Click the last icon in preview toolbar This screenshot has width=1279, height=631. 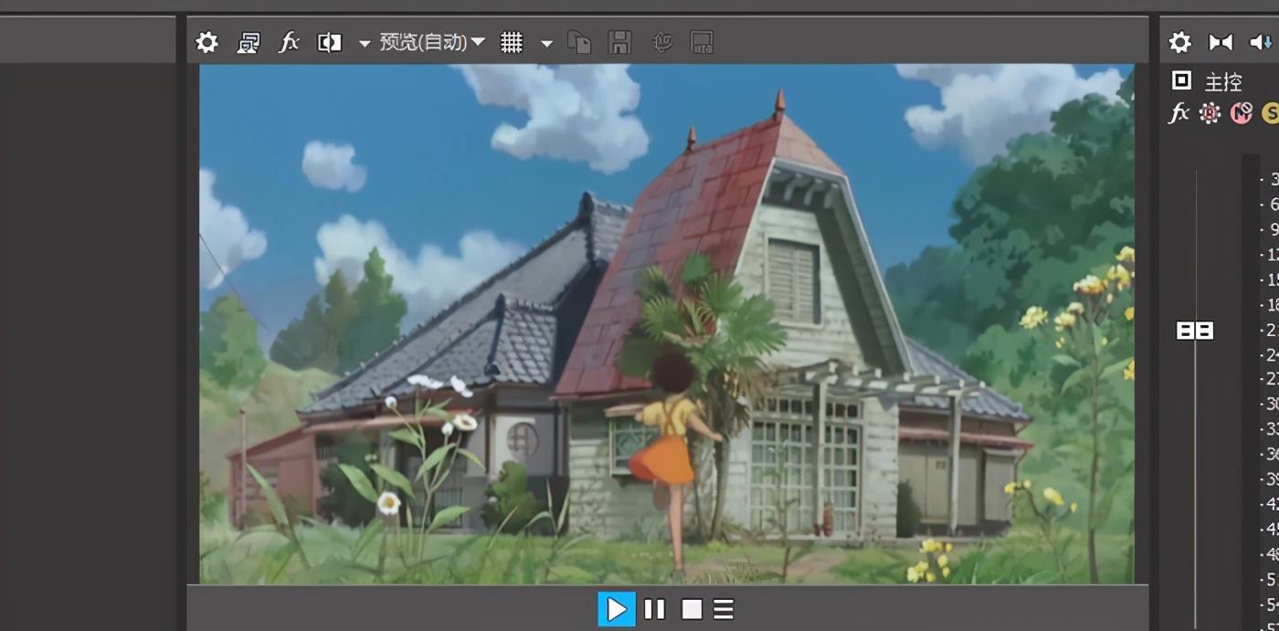(x=702, y=43)
